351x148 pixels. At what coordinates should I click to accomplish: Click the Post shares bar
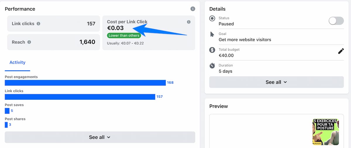(6, 125)
